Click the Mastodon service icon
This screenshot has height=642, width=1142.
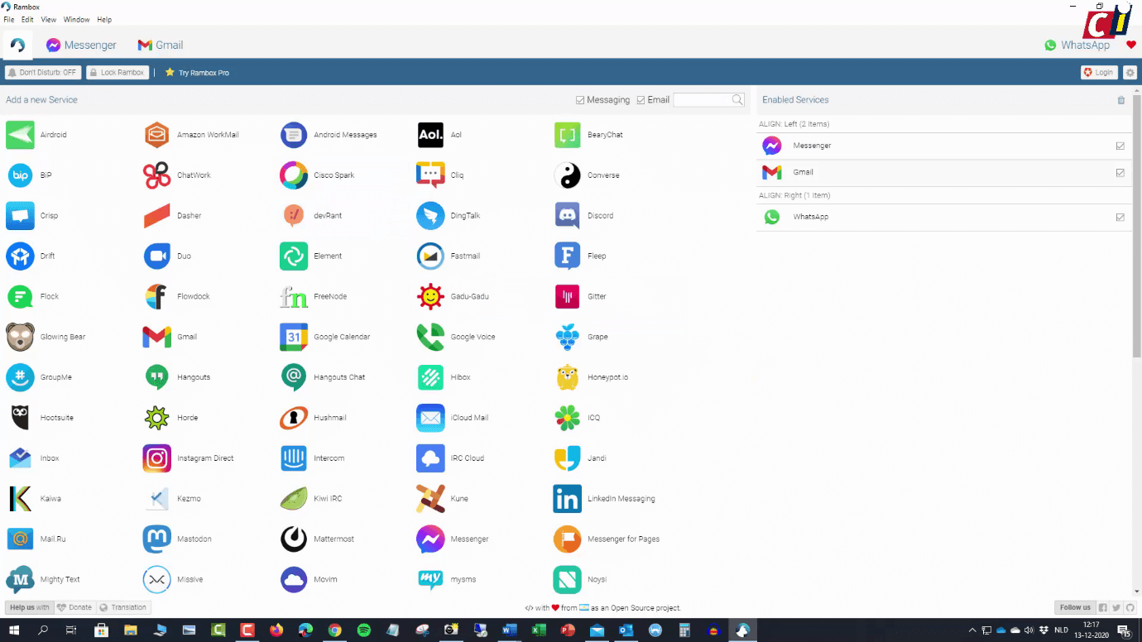point(156,539)
